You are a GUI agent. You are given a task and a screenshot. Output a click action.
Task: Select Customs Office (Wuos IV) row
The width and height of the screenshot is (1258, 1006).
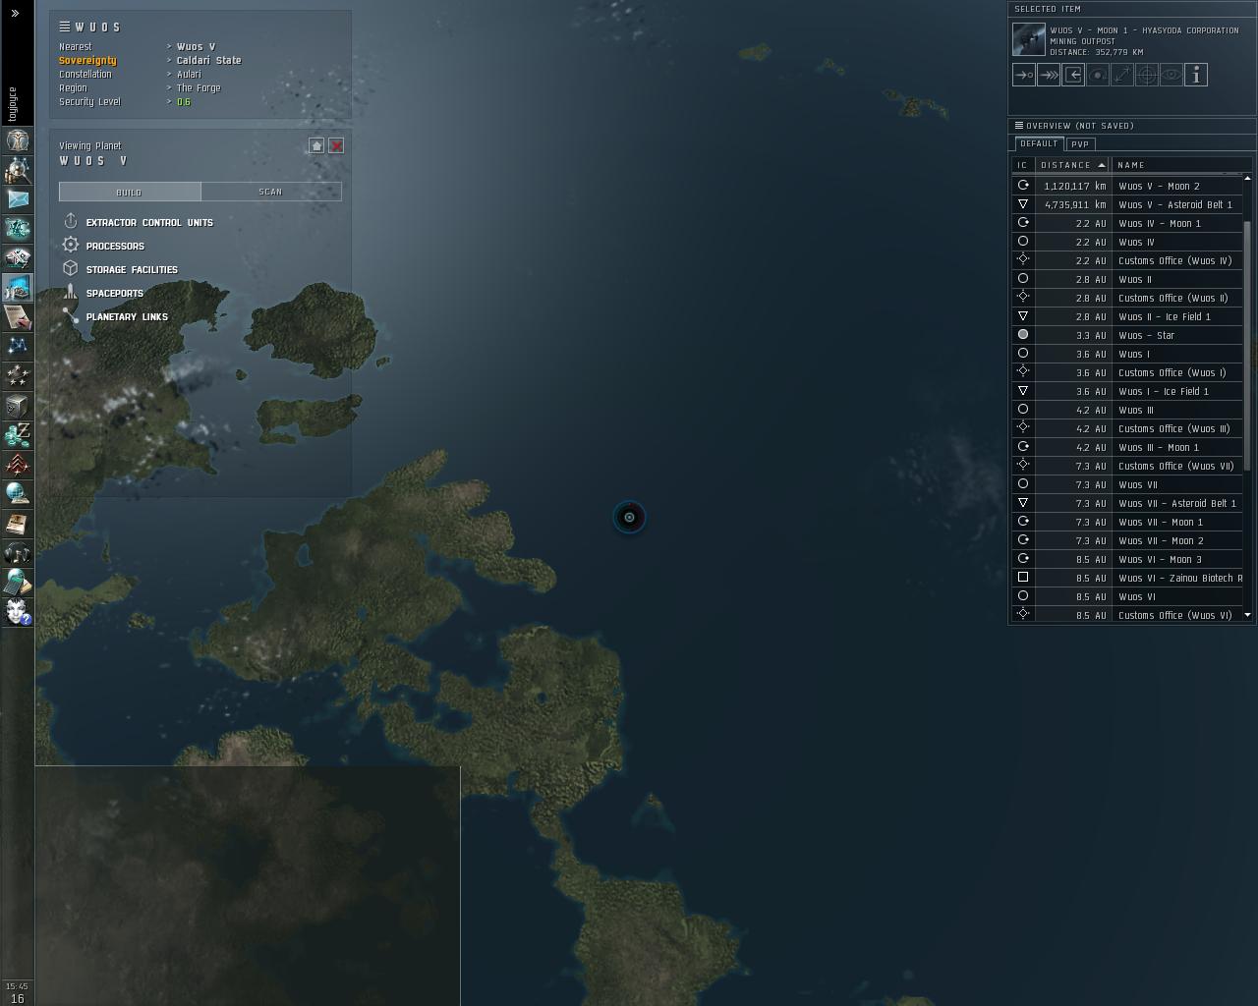[1127, 260]
